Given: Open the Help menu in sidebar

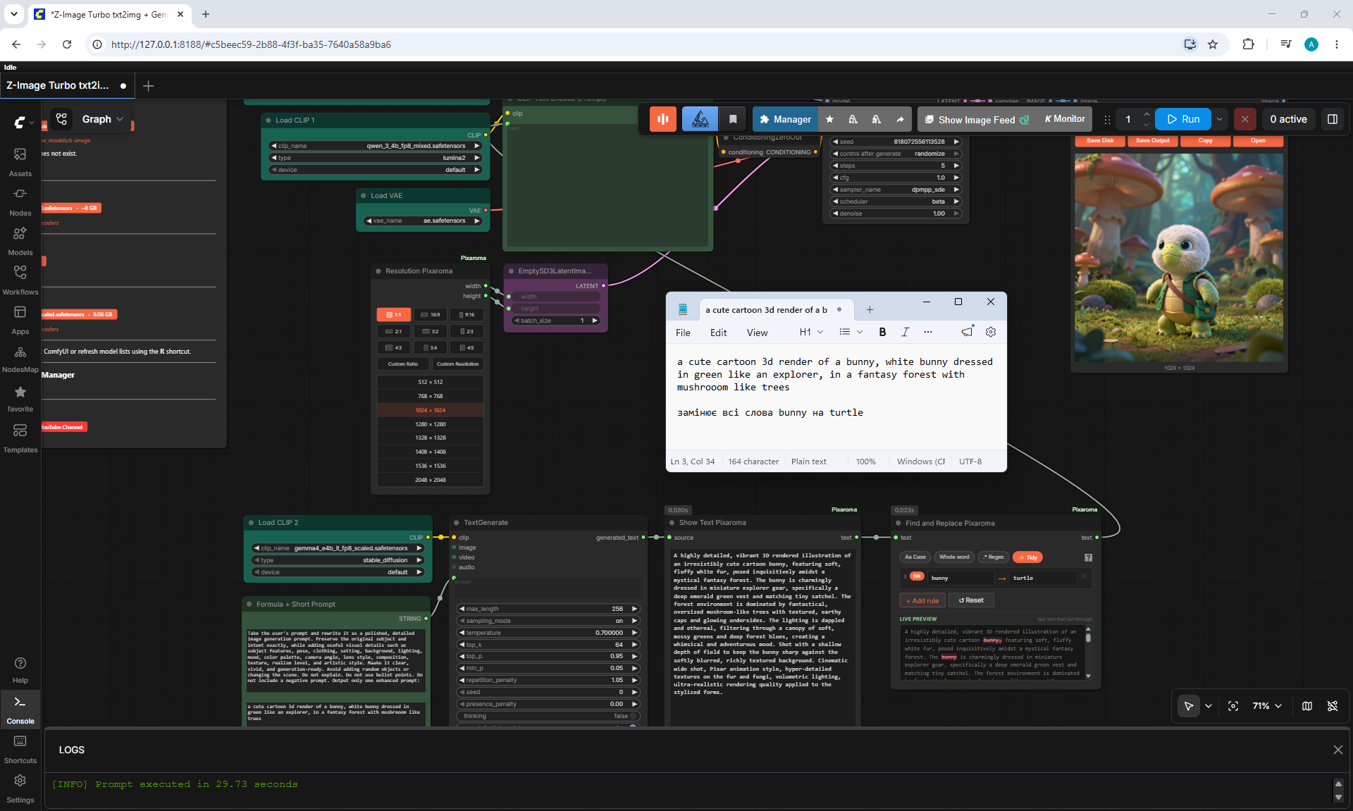Looking at the screenshot, I should 20,670.
